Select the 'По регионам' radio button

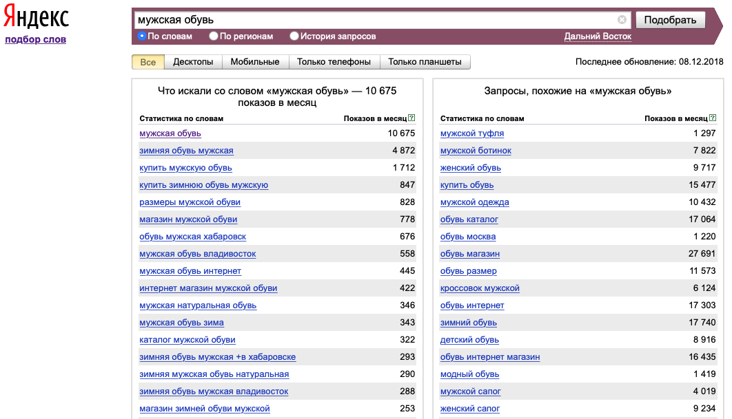coord(214,36)
